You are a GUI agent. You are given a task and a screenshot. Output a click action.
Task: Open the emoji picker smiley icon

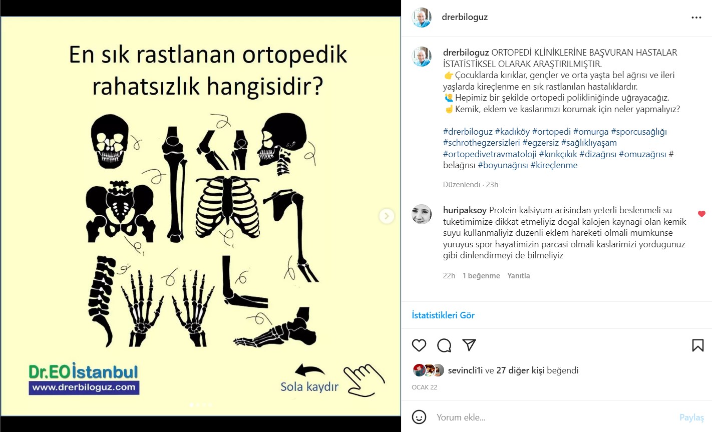pos(419,417)
